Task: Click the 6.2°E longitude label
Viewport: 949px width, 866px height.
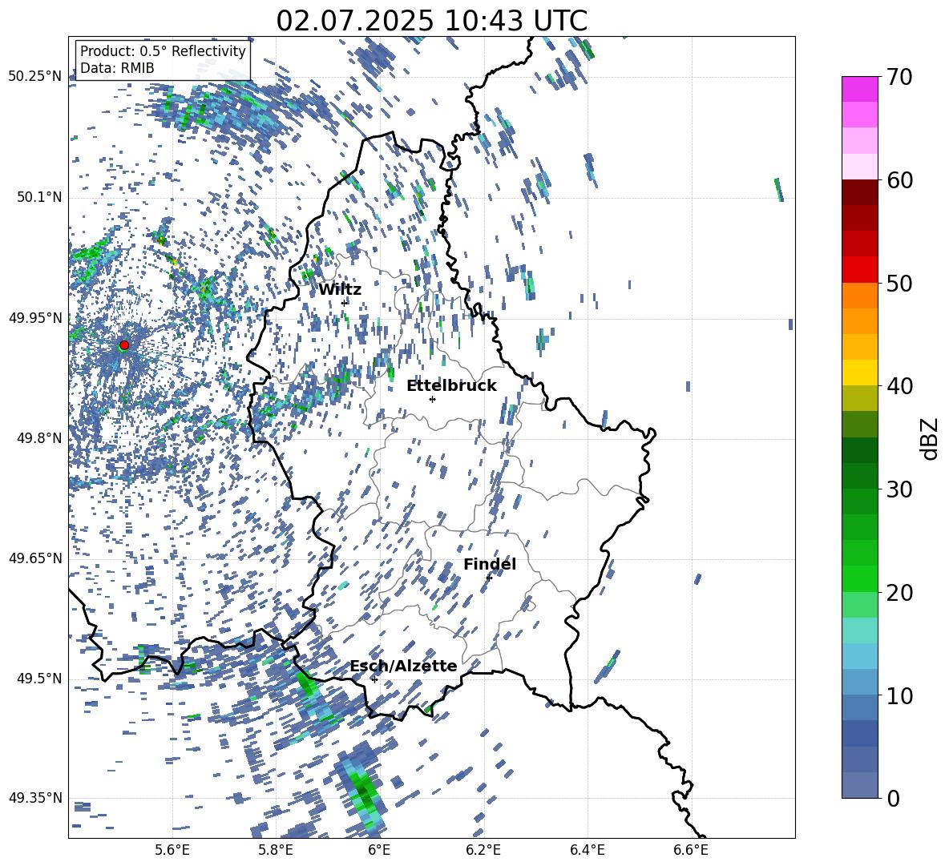Action: click(x=483, y=850)
